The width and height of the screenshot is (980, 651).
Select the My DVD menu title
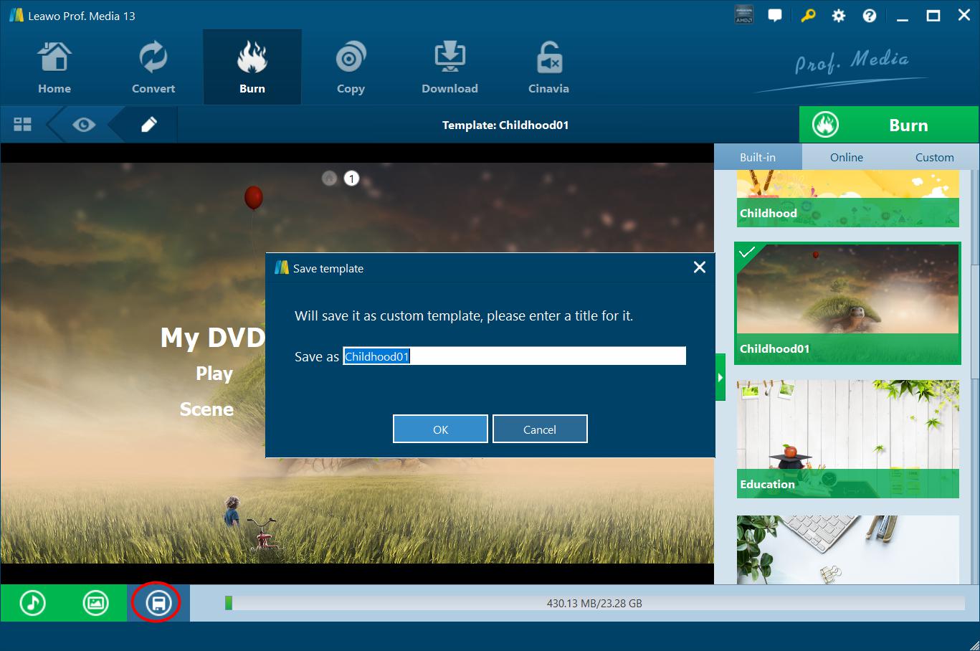(x=213, y=337)
